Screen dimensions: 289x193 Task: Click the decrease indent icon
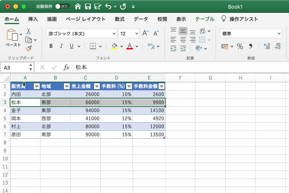pyautogui.click(x=173, y=49)
